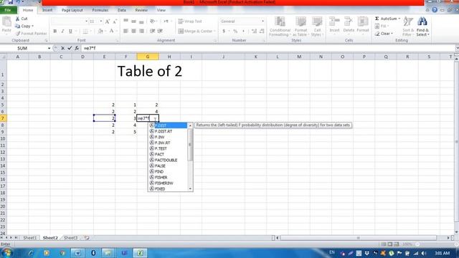
Task: Click Format as Table button
Action: 301,27
